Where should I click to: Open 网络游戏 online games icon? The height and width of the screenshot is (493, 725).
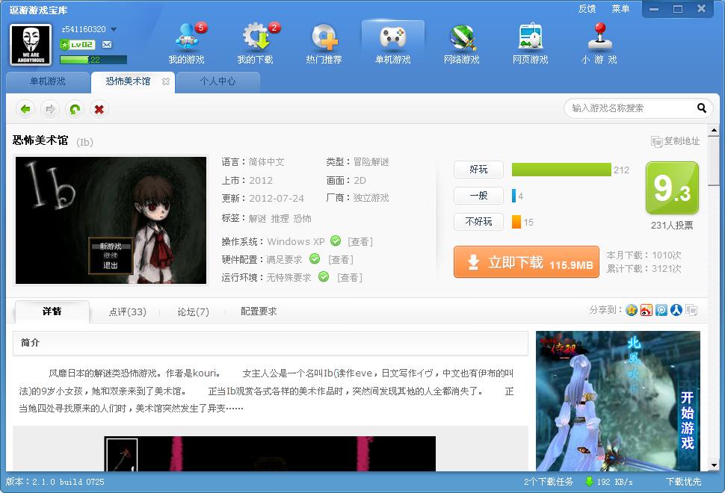point(461,43)
